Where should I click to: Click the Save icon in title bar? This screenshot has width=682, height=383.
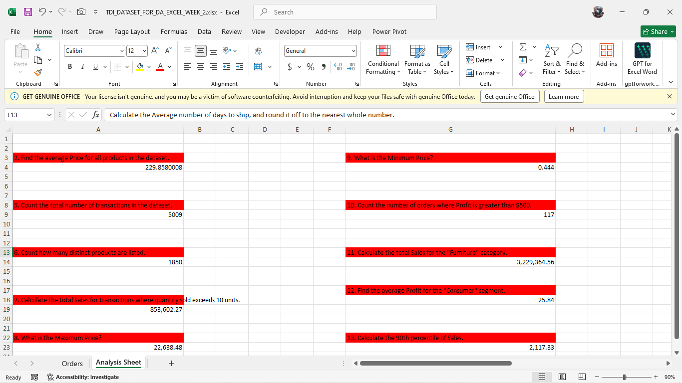(28, 12)
